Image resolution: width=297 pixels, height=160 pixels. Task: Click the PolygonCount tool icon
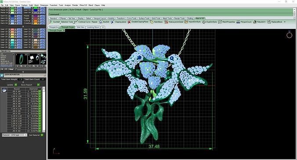pyautogui.click(x=238, y=22)
